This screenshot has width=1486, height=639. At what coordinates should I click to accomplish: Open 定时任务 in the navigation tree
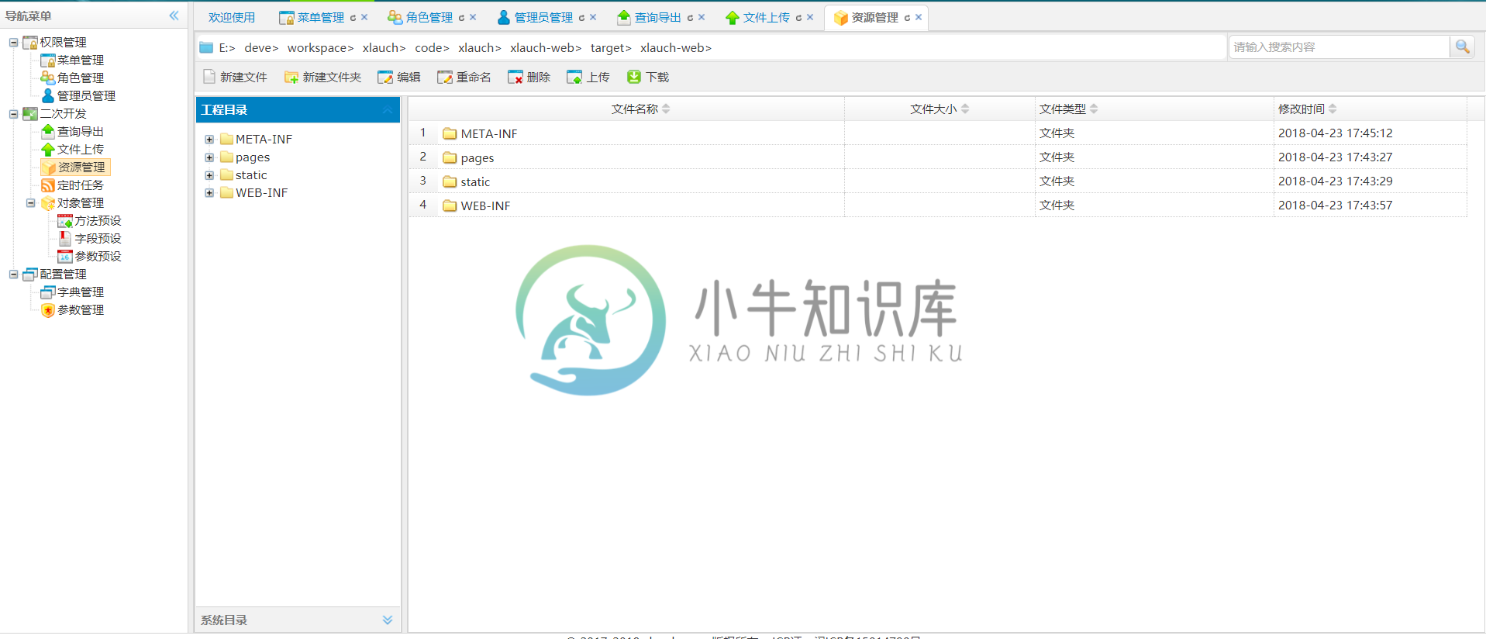click(81, 185)
